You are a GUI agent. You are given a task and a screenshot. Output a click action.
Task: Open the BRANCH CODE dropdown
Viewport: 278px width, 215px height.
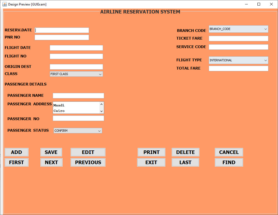[x=238, y=29]
